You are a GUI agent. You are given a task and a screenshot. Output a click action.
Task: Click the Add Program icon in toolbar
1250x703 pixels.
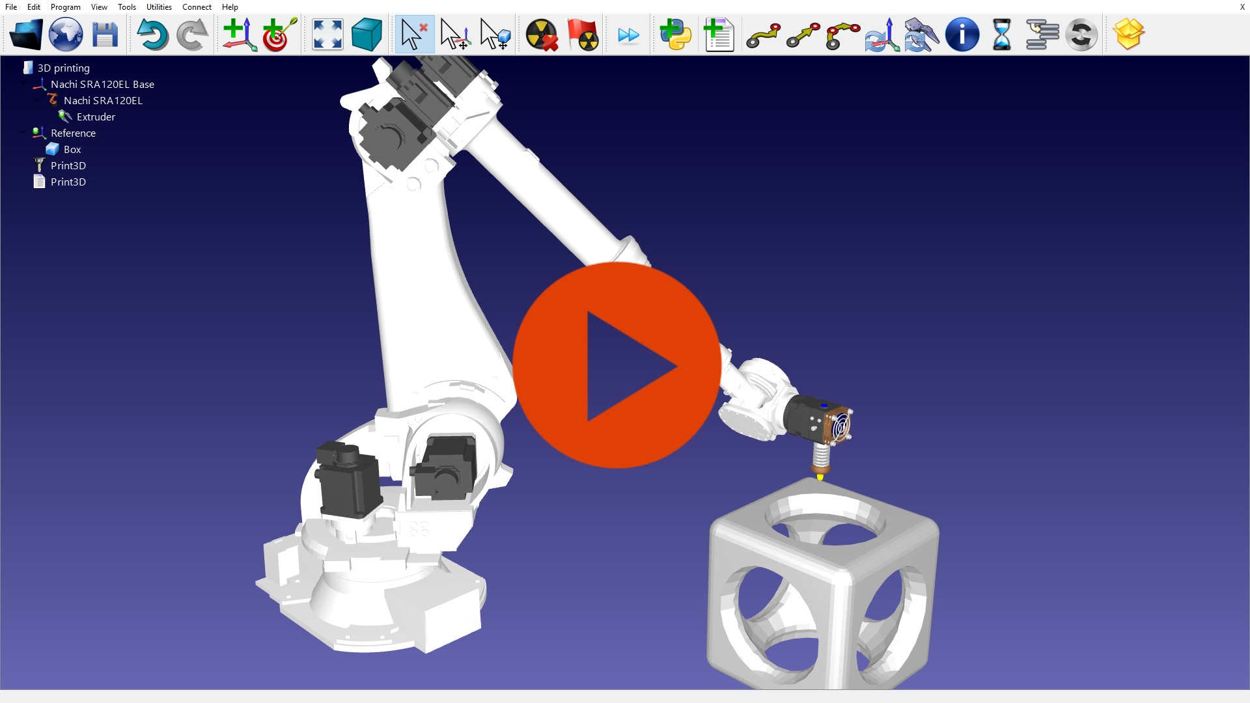719,33
